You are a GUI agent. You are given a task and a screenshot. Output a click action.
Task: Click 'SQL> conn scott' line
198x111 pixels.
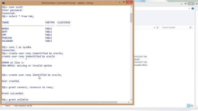coord(12,7)
